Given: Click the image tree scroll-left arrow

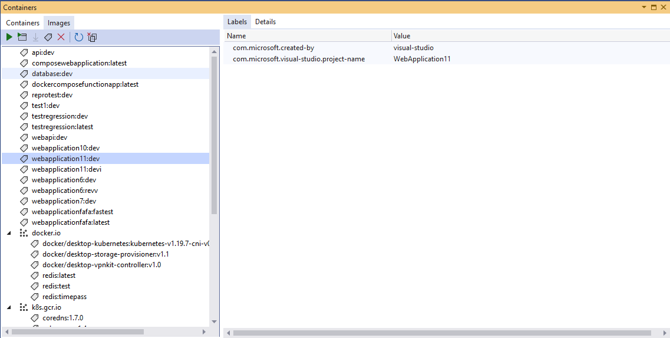Looking at the screenshot, I should pyautogui.click(x=6, y=332).
